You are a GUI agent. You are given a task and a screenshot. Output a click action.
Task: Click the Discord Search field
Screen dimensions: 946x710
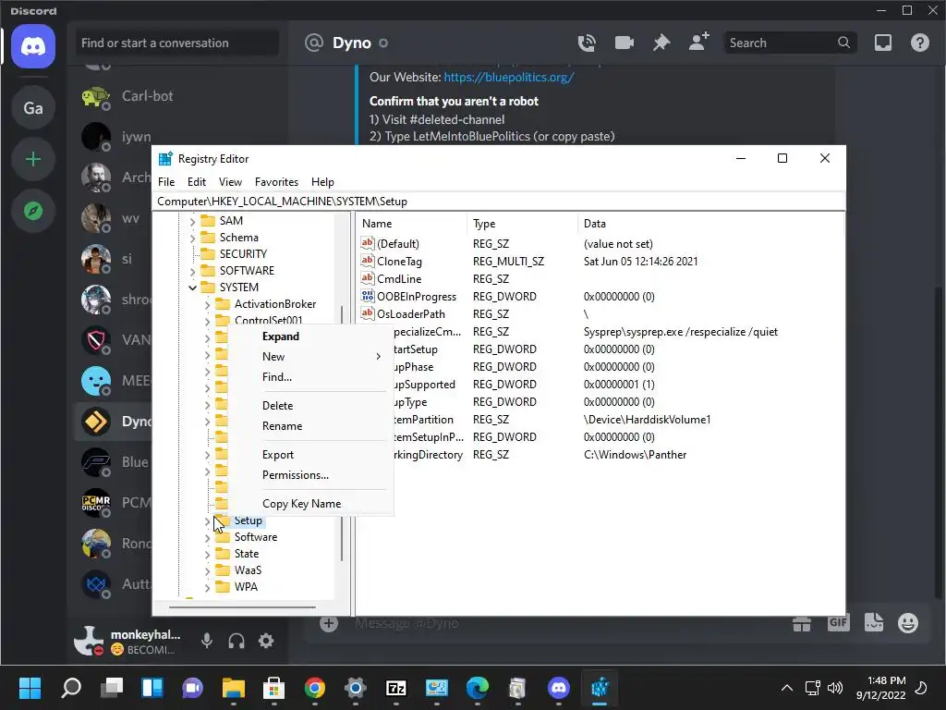tap(790, 43)
